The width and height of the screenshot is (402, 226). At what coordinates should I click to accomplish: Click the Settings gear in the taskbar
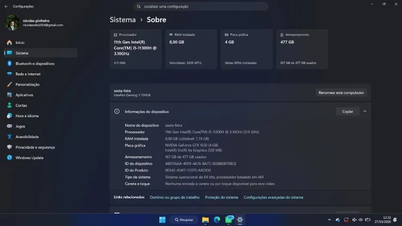pyautogui.click(x=240, y=220)
